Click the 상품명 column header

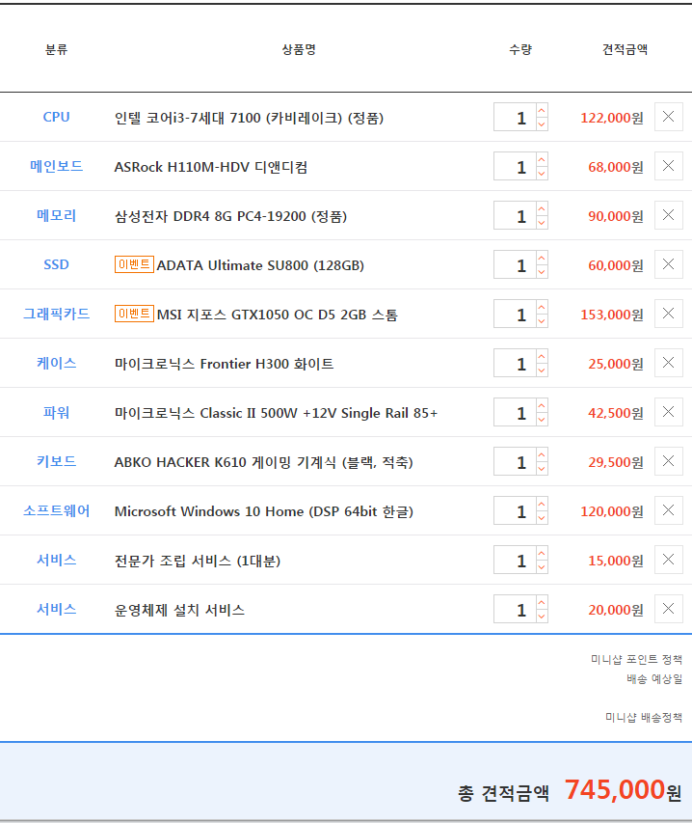[299, 49]
